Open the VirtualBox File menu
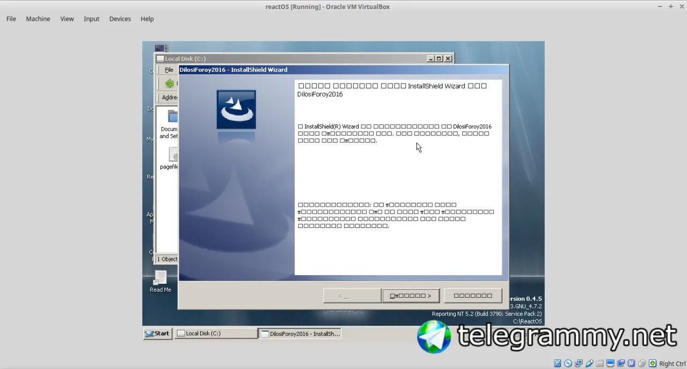This screenshot has height=369, width=687. 11,19
